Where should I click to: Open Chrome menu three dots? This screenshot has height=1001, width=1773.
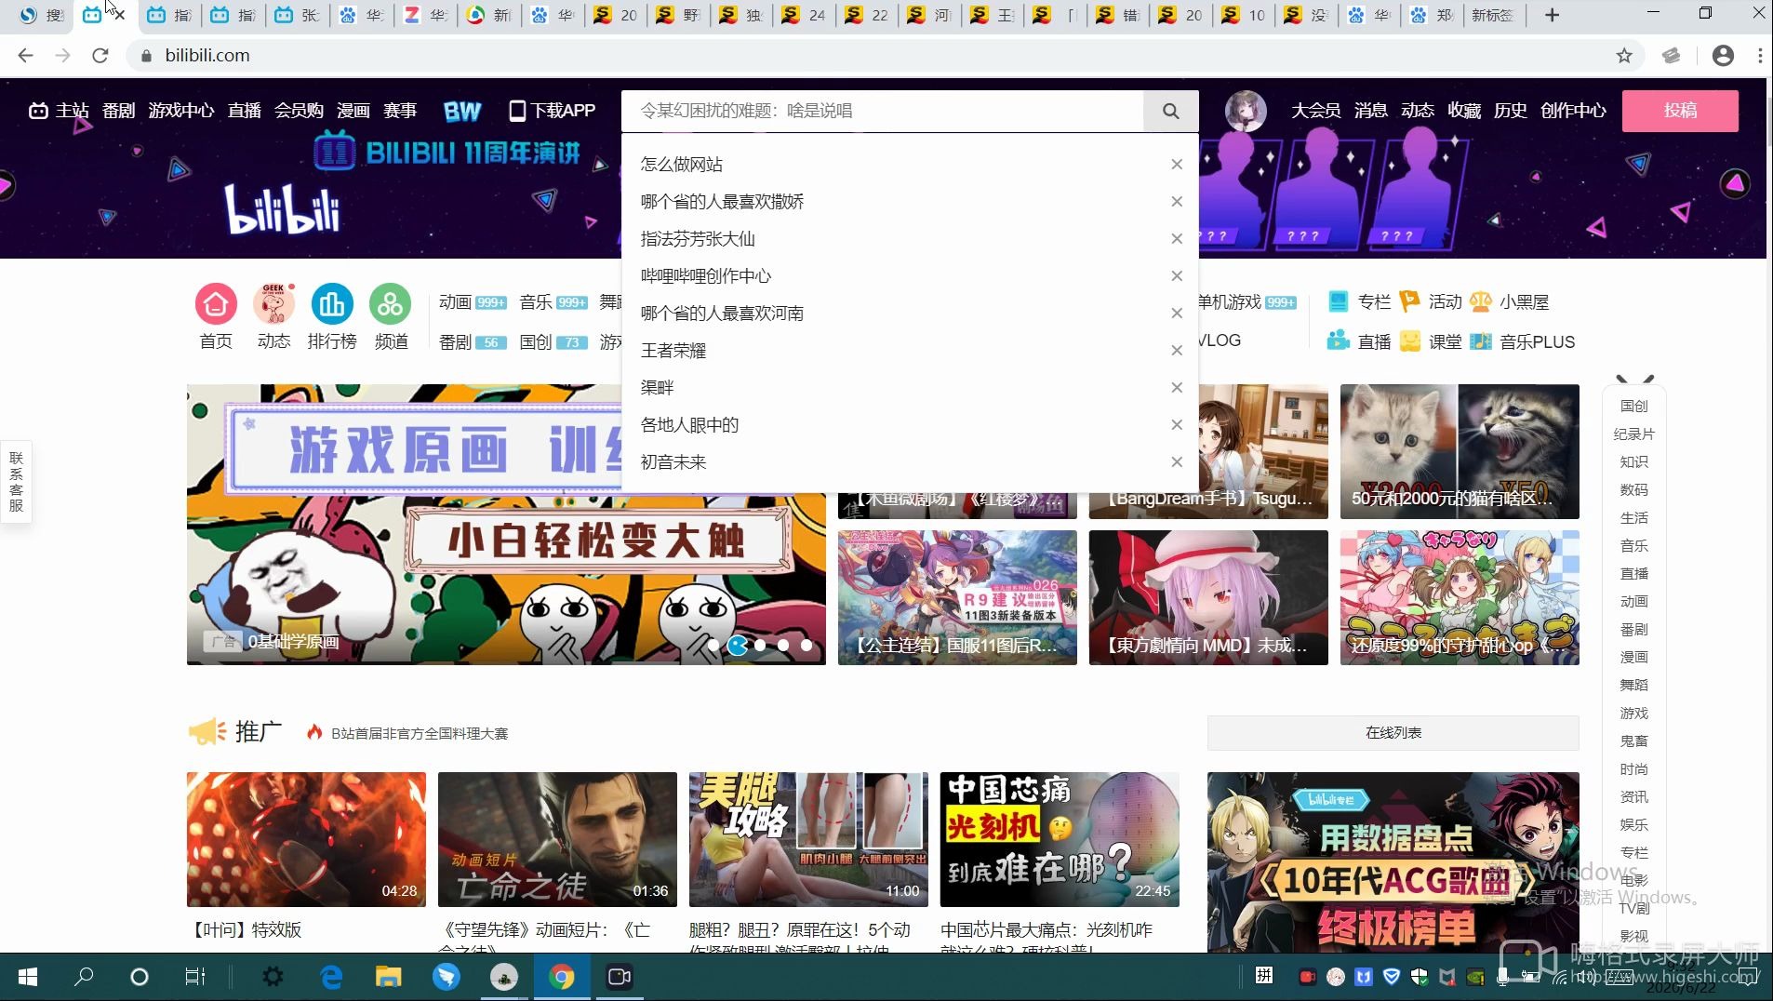[x=1760, y=56]
